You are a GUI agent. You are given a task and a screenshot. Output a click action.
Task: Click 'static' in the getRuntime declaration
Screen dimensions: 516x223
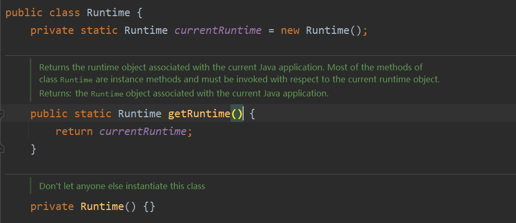point(93,114)
